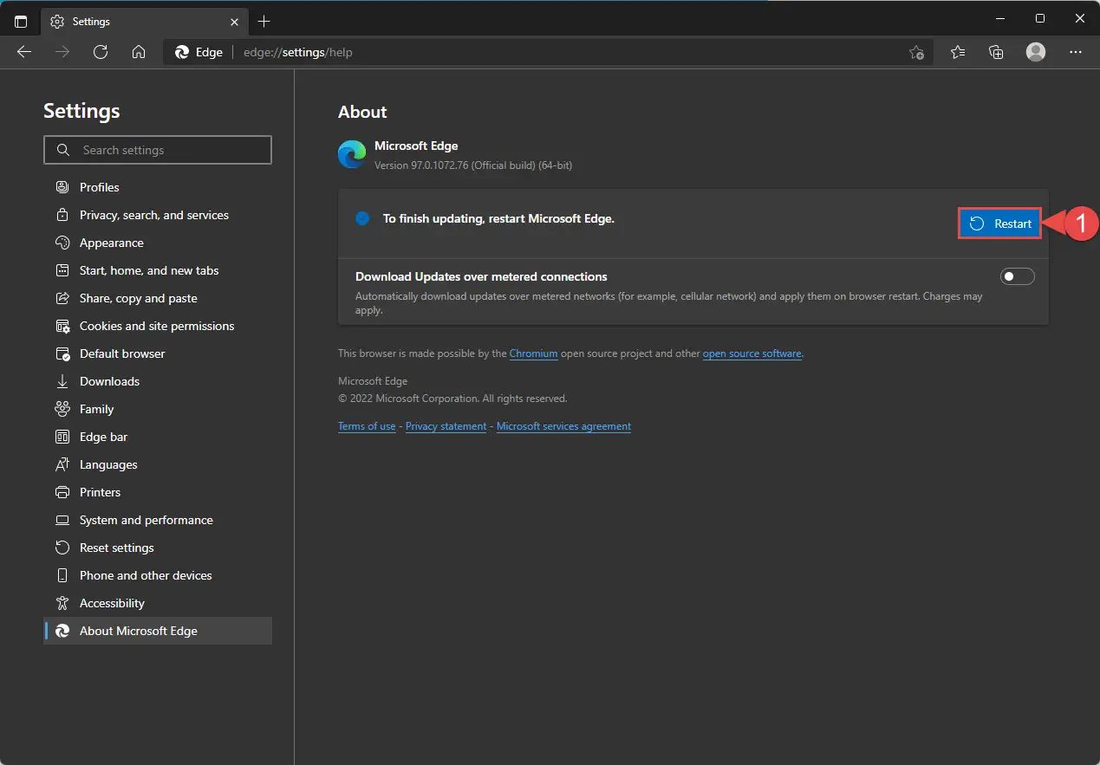Open Reset settings page

(x=158, y=548)
